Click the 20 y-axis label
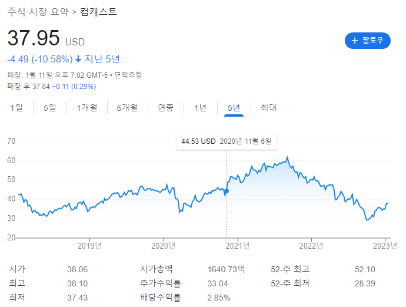 (11, 237)
